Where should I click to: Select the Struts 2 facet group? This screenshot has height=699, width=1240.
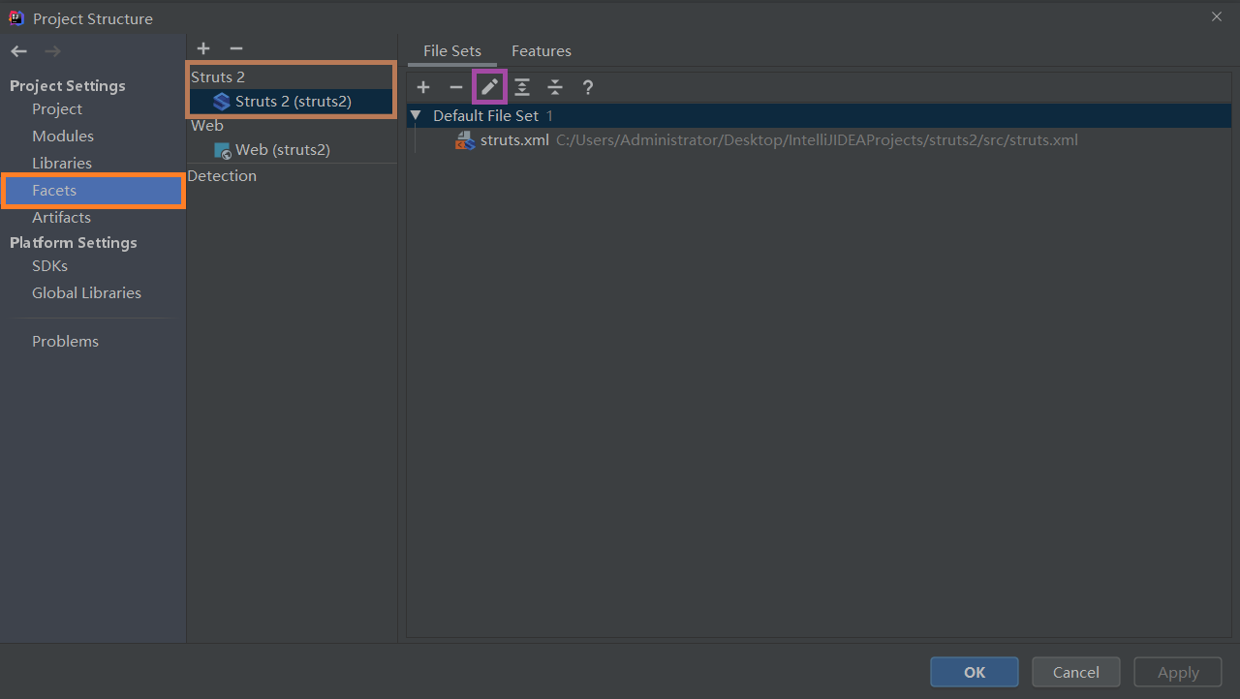tap(218, 77)
